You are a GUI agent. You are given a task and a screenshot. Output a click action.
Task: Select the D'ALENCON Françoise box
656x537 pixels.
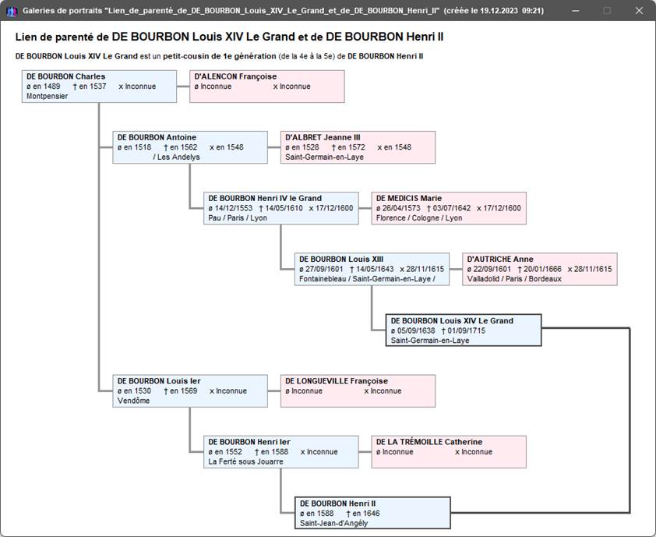(267, 87)
